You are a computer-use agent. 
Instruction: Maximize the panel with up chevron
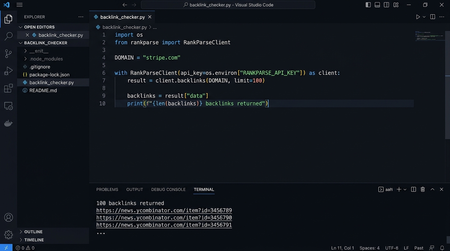click(x=432, y=190)
